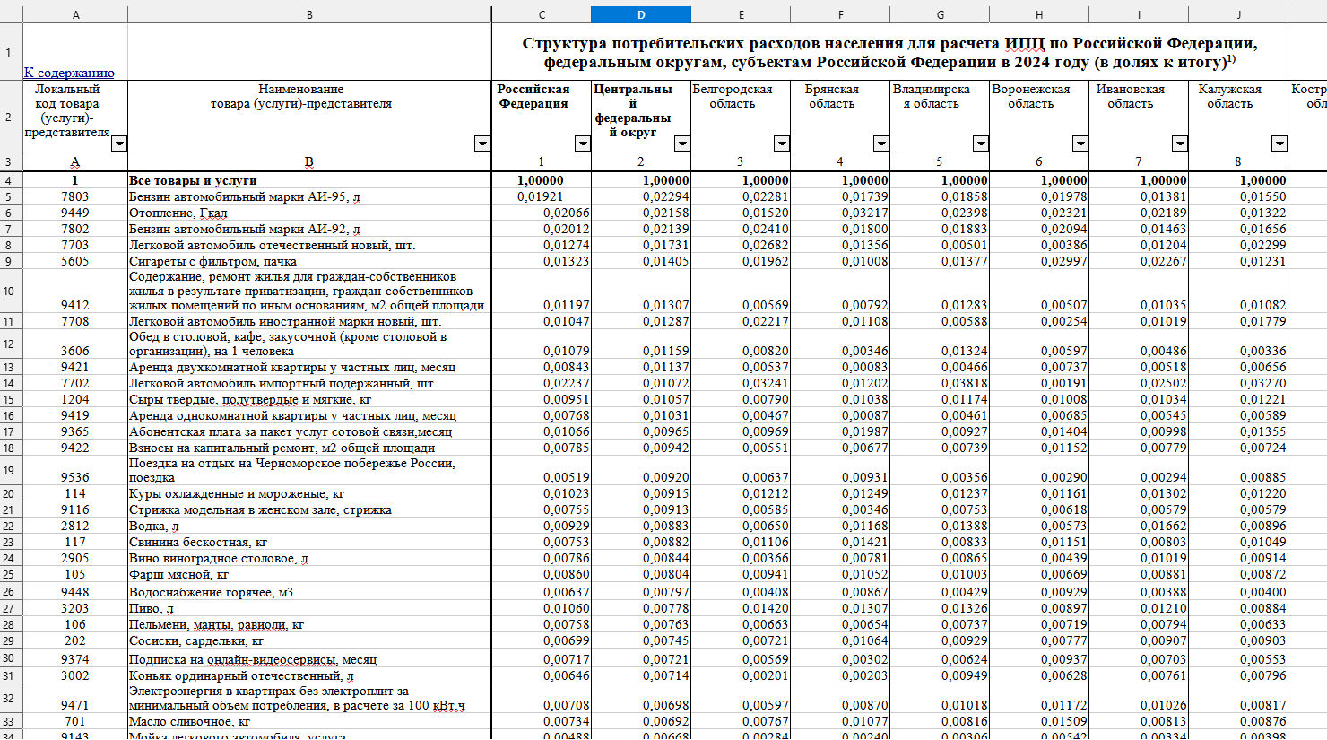This screenshot has width=1327, height=740.
Task: Select the Легковой автомобиль отечественный новый cell
Action: point(309,245)
